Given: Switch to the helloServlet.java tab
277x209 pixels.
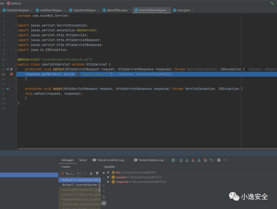Looking at the screenshot, I should click(x=17, y=10).
